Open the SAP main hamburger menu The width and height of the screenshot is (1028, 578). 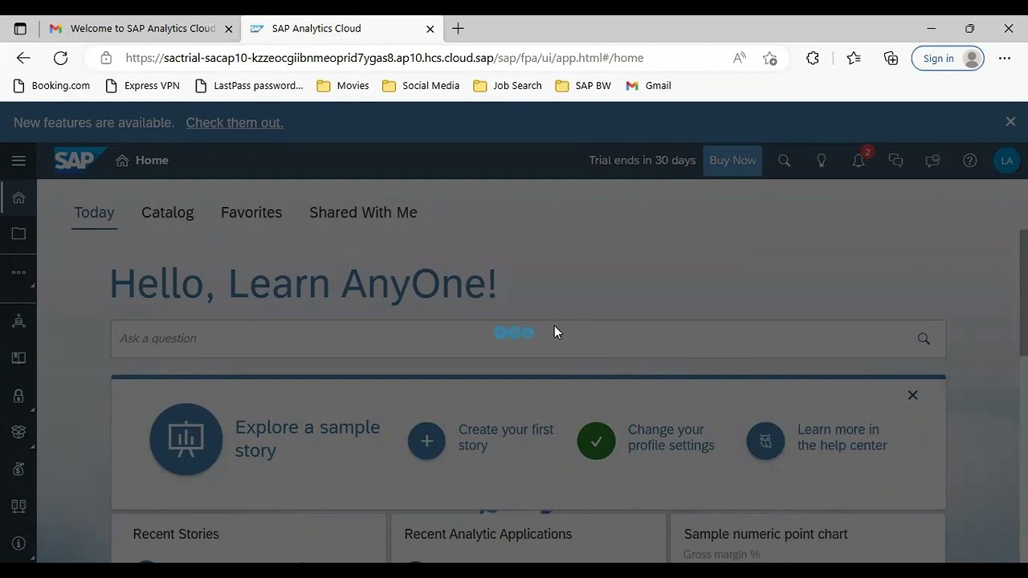click(x=18, y=161)
